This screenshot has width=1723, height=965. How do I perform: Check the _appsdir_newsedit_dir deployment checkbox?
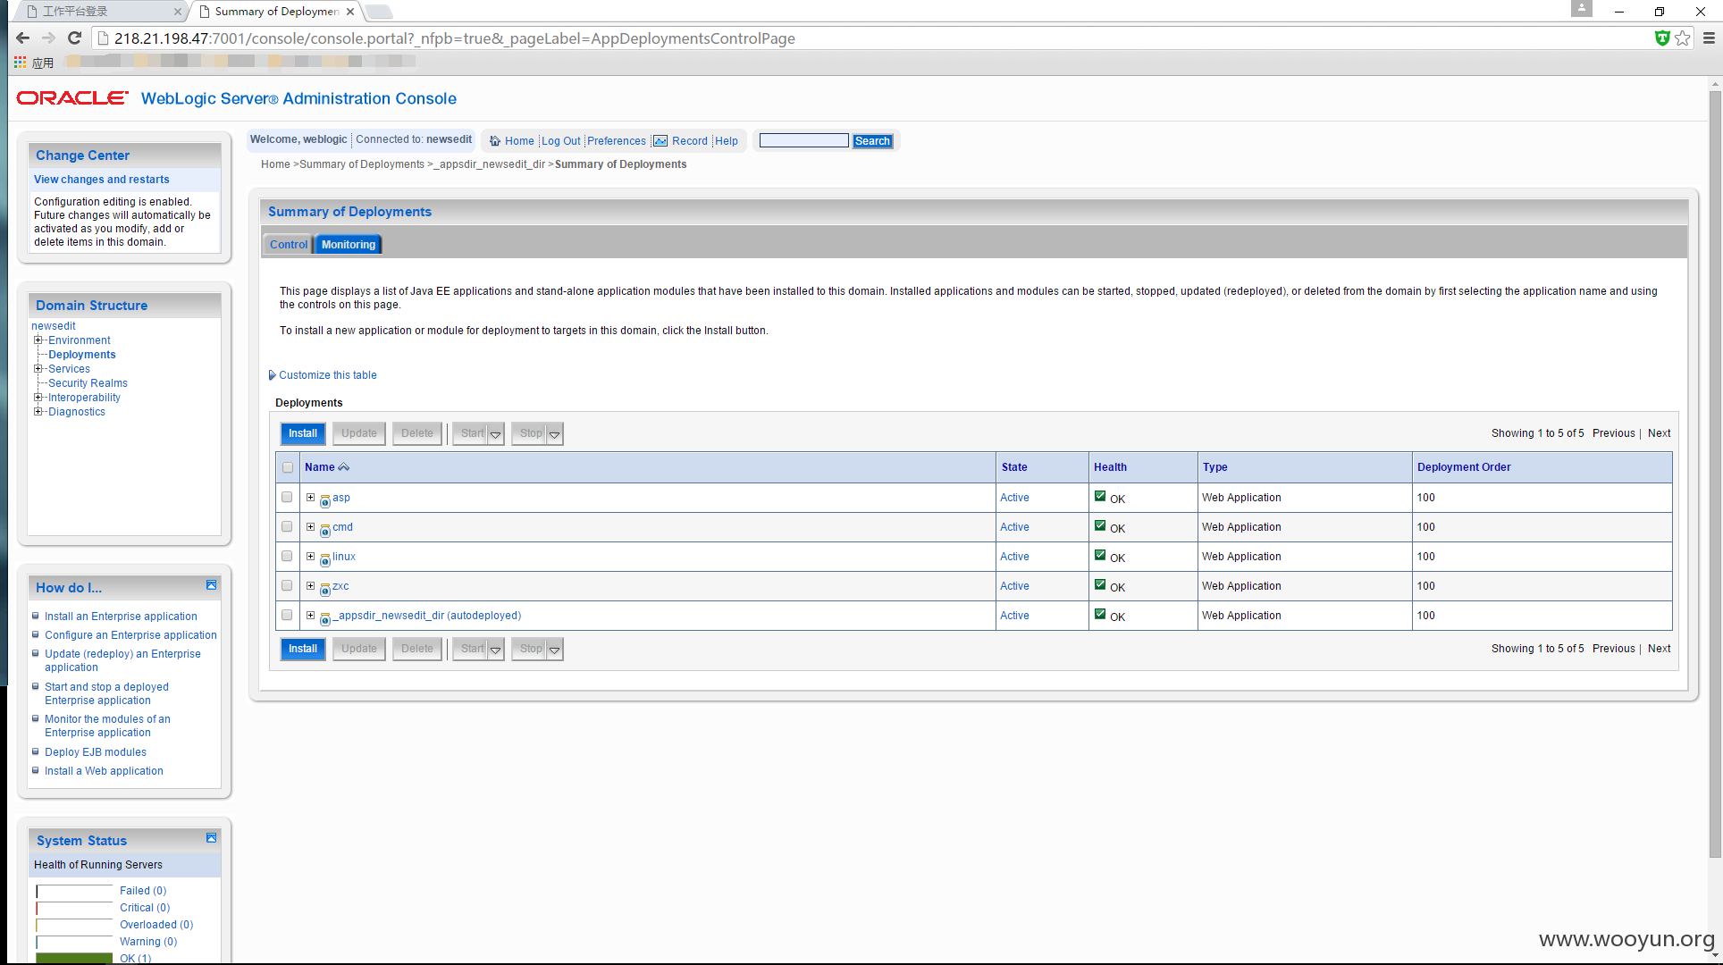click(287, 615)
